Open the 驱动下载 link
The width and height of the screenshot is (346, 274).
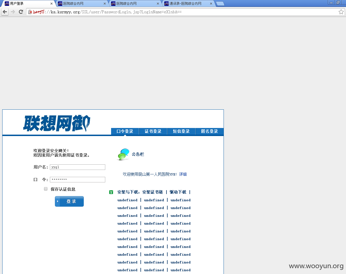[x=178, y=192]
